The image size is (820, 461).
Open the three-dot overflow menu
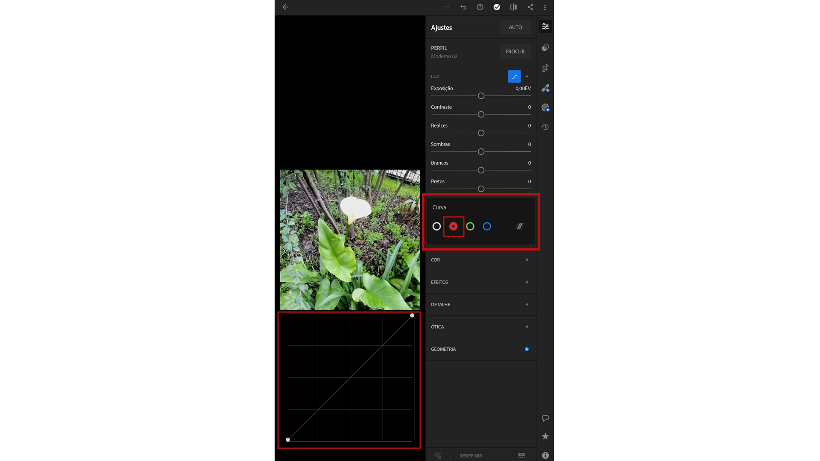coord(545,7)
